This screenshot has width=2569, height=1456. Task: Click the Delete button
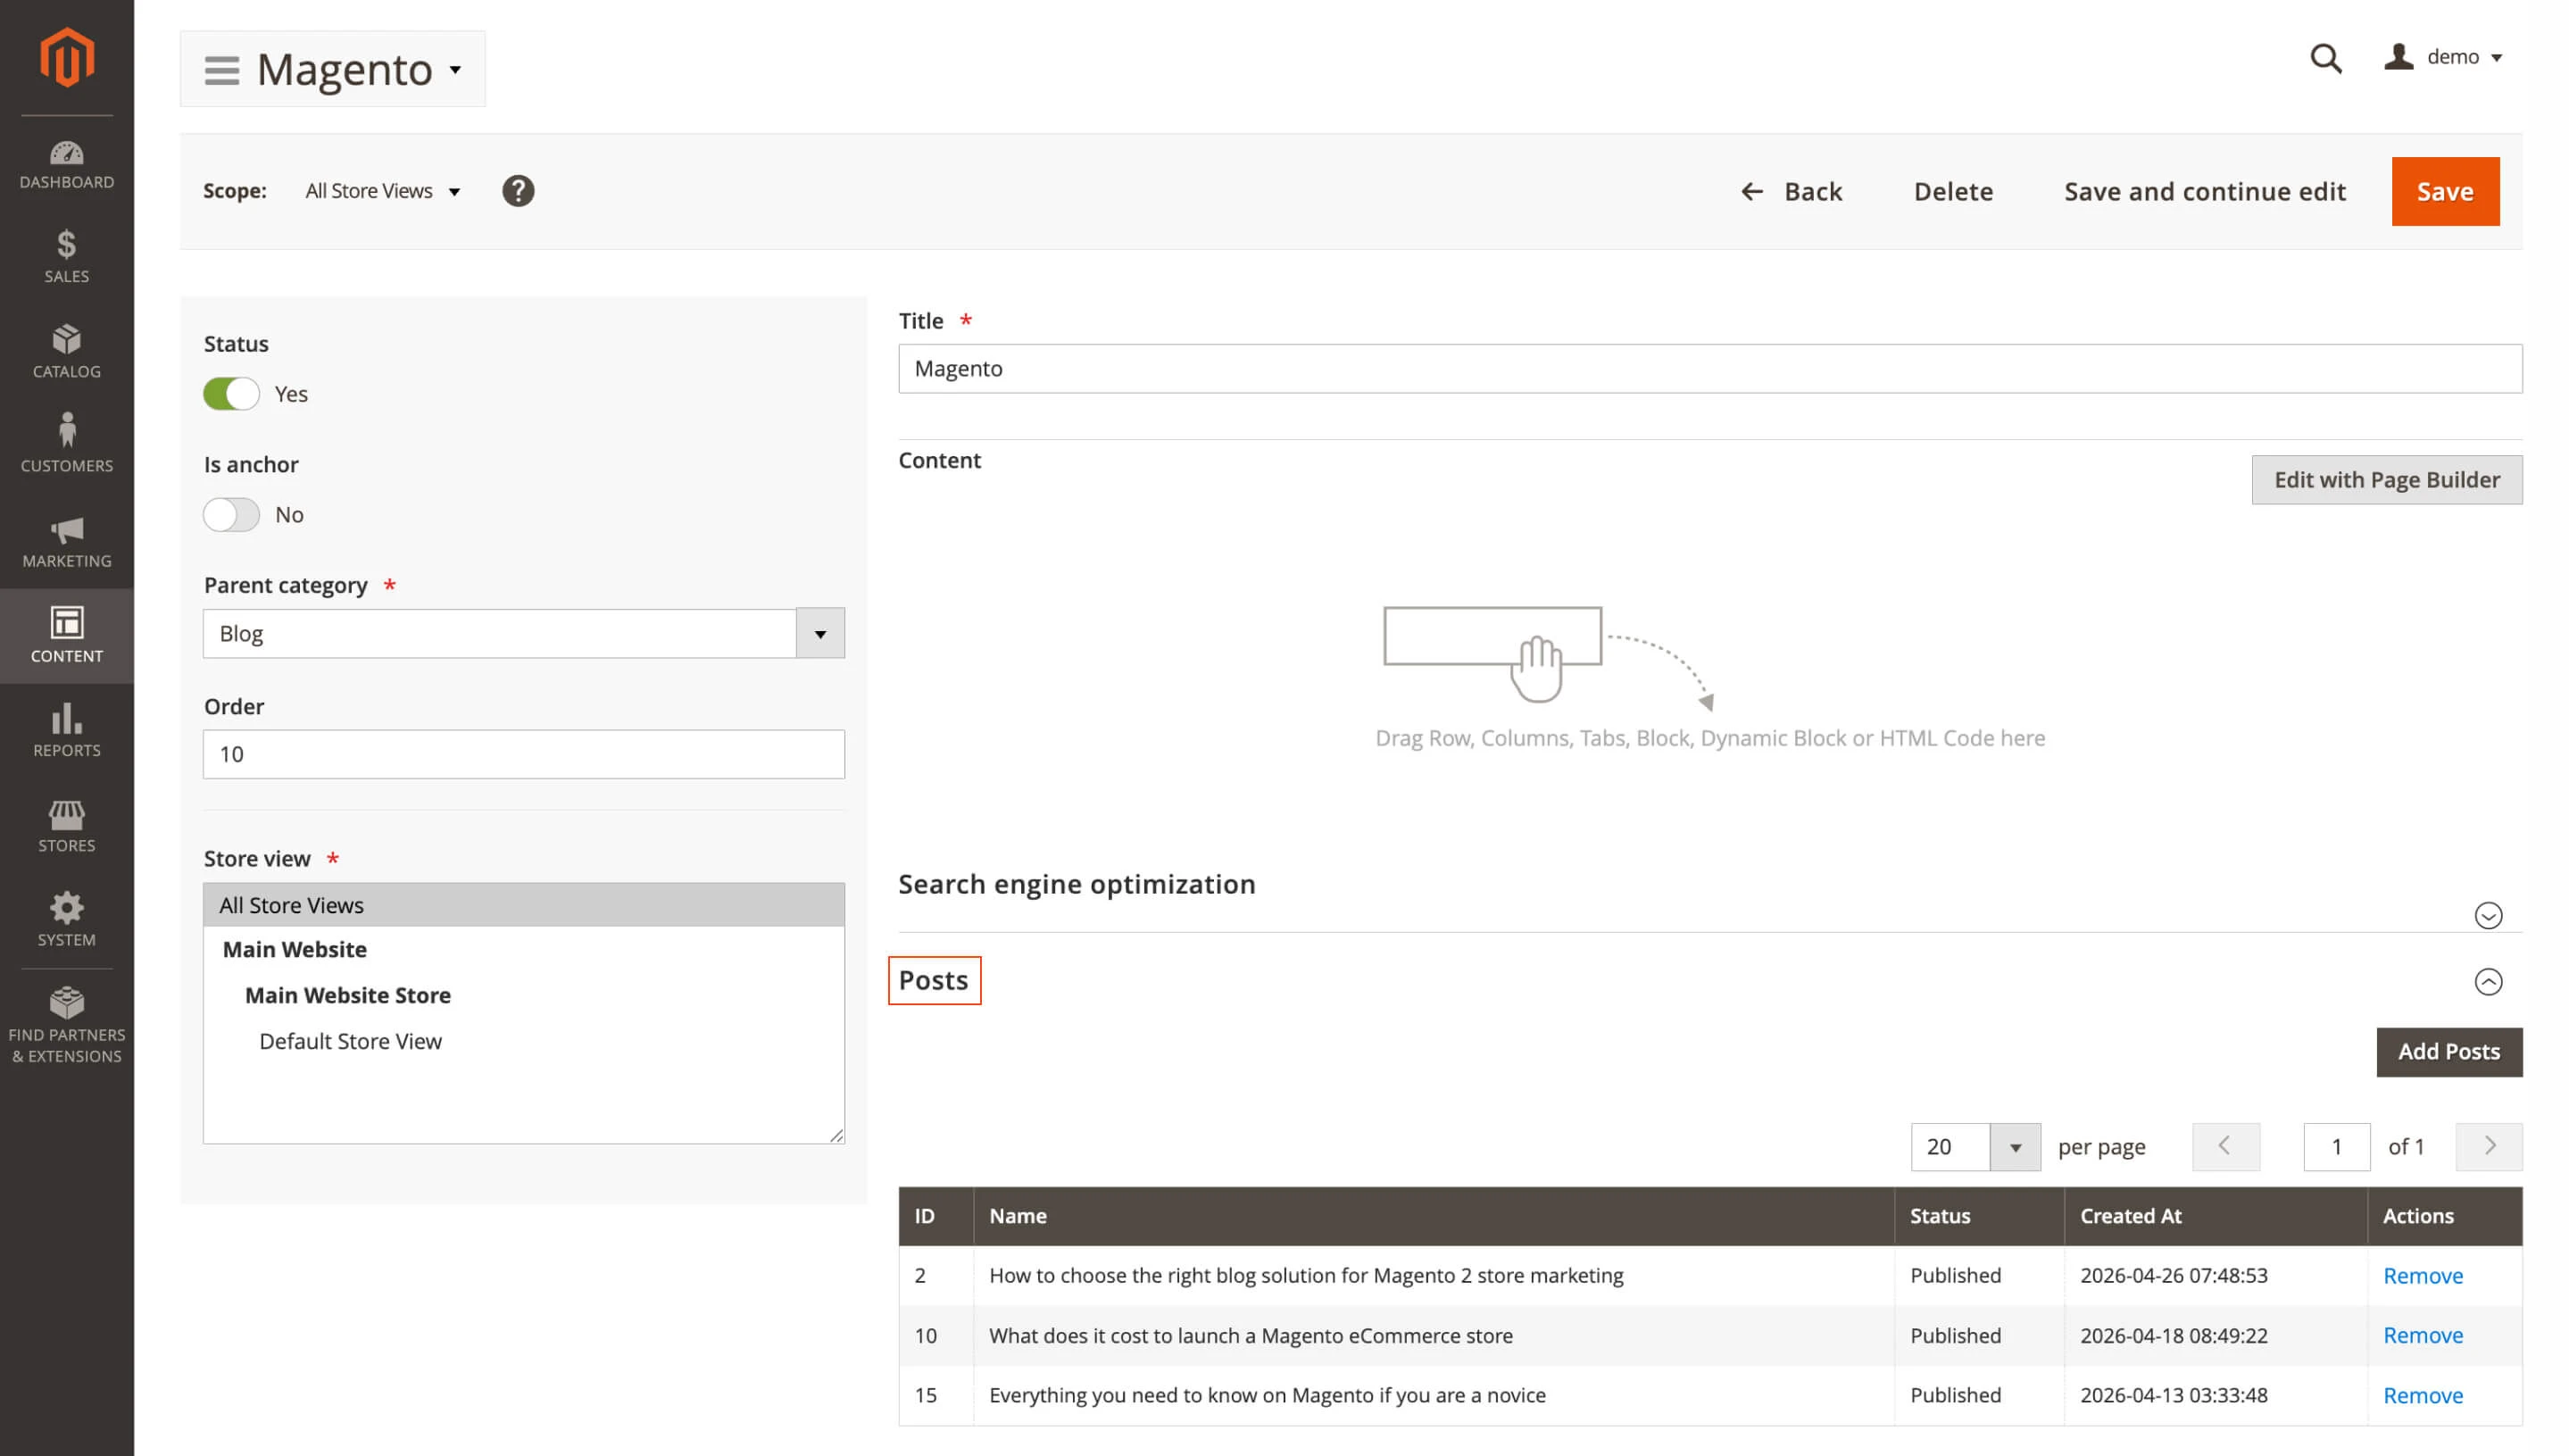point(1953,191)
